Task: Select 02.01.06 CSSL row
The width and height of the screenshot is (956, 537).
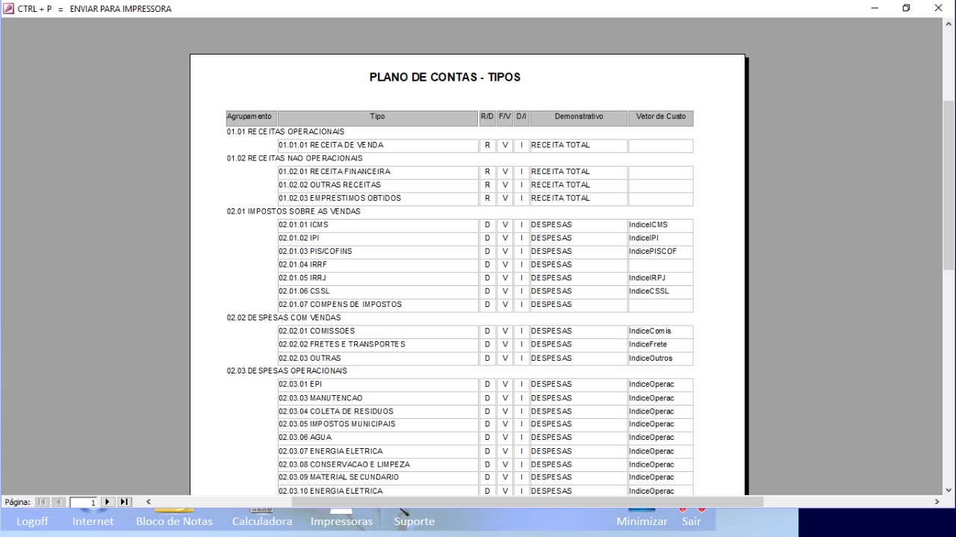Action: [x=485, y=291]
